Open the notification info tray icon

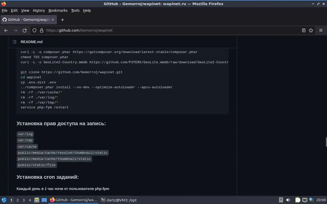click(x=311, y=200)
